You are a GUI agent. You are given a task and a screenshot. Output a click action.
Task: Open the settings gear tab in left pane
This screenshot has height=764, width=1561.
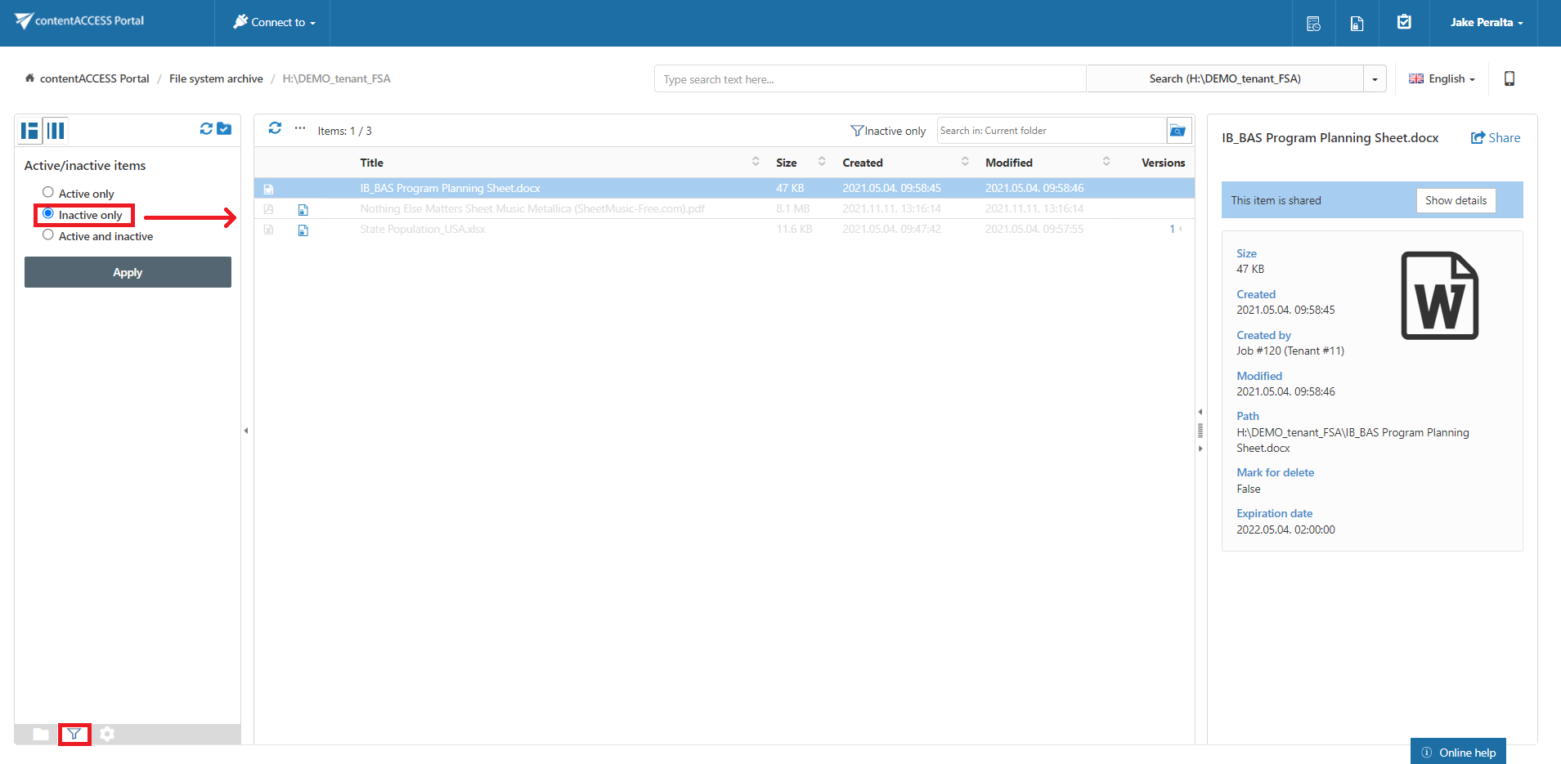click(107, 734)
